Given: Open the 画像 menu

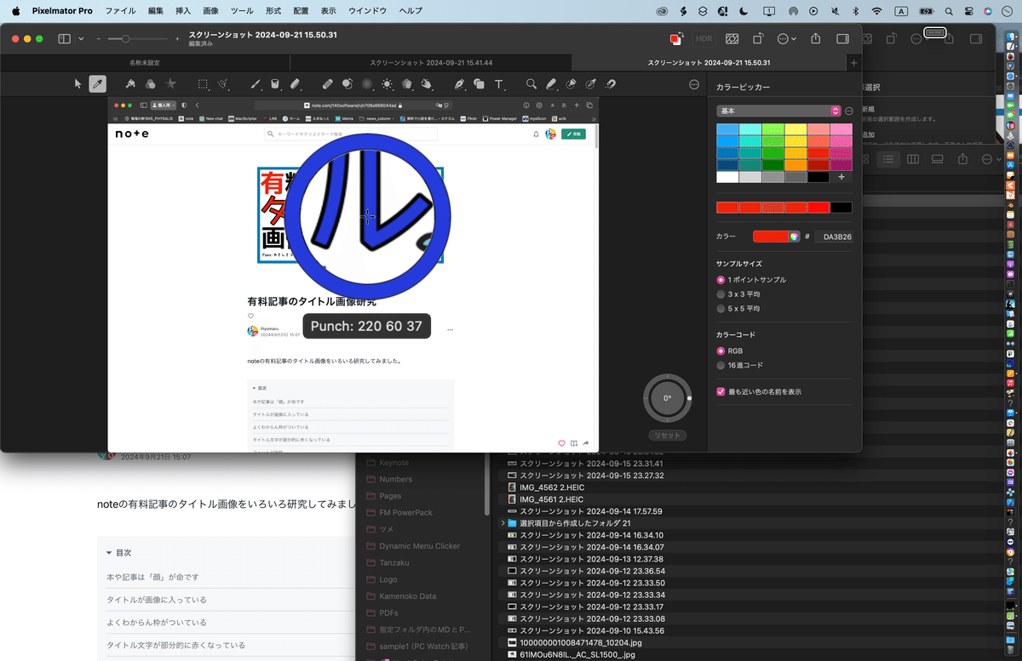Looking at the screenshot, I should coord(210,10).
